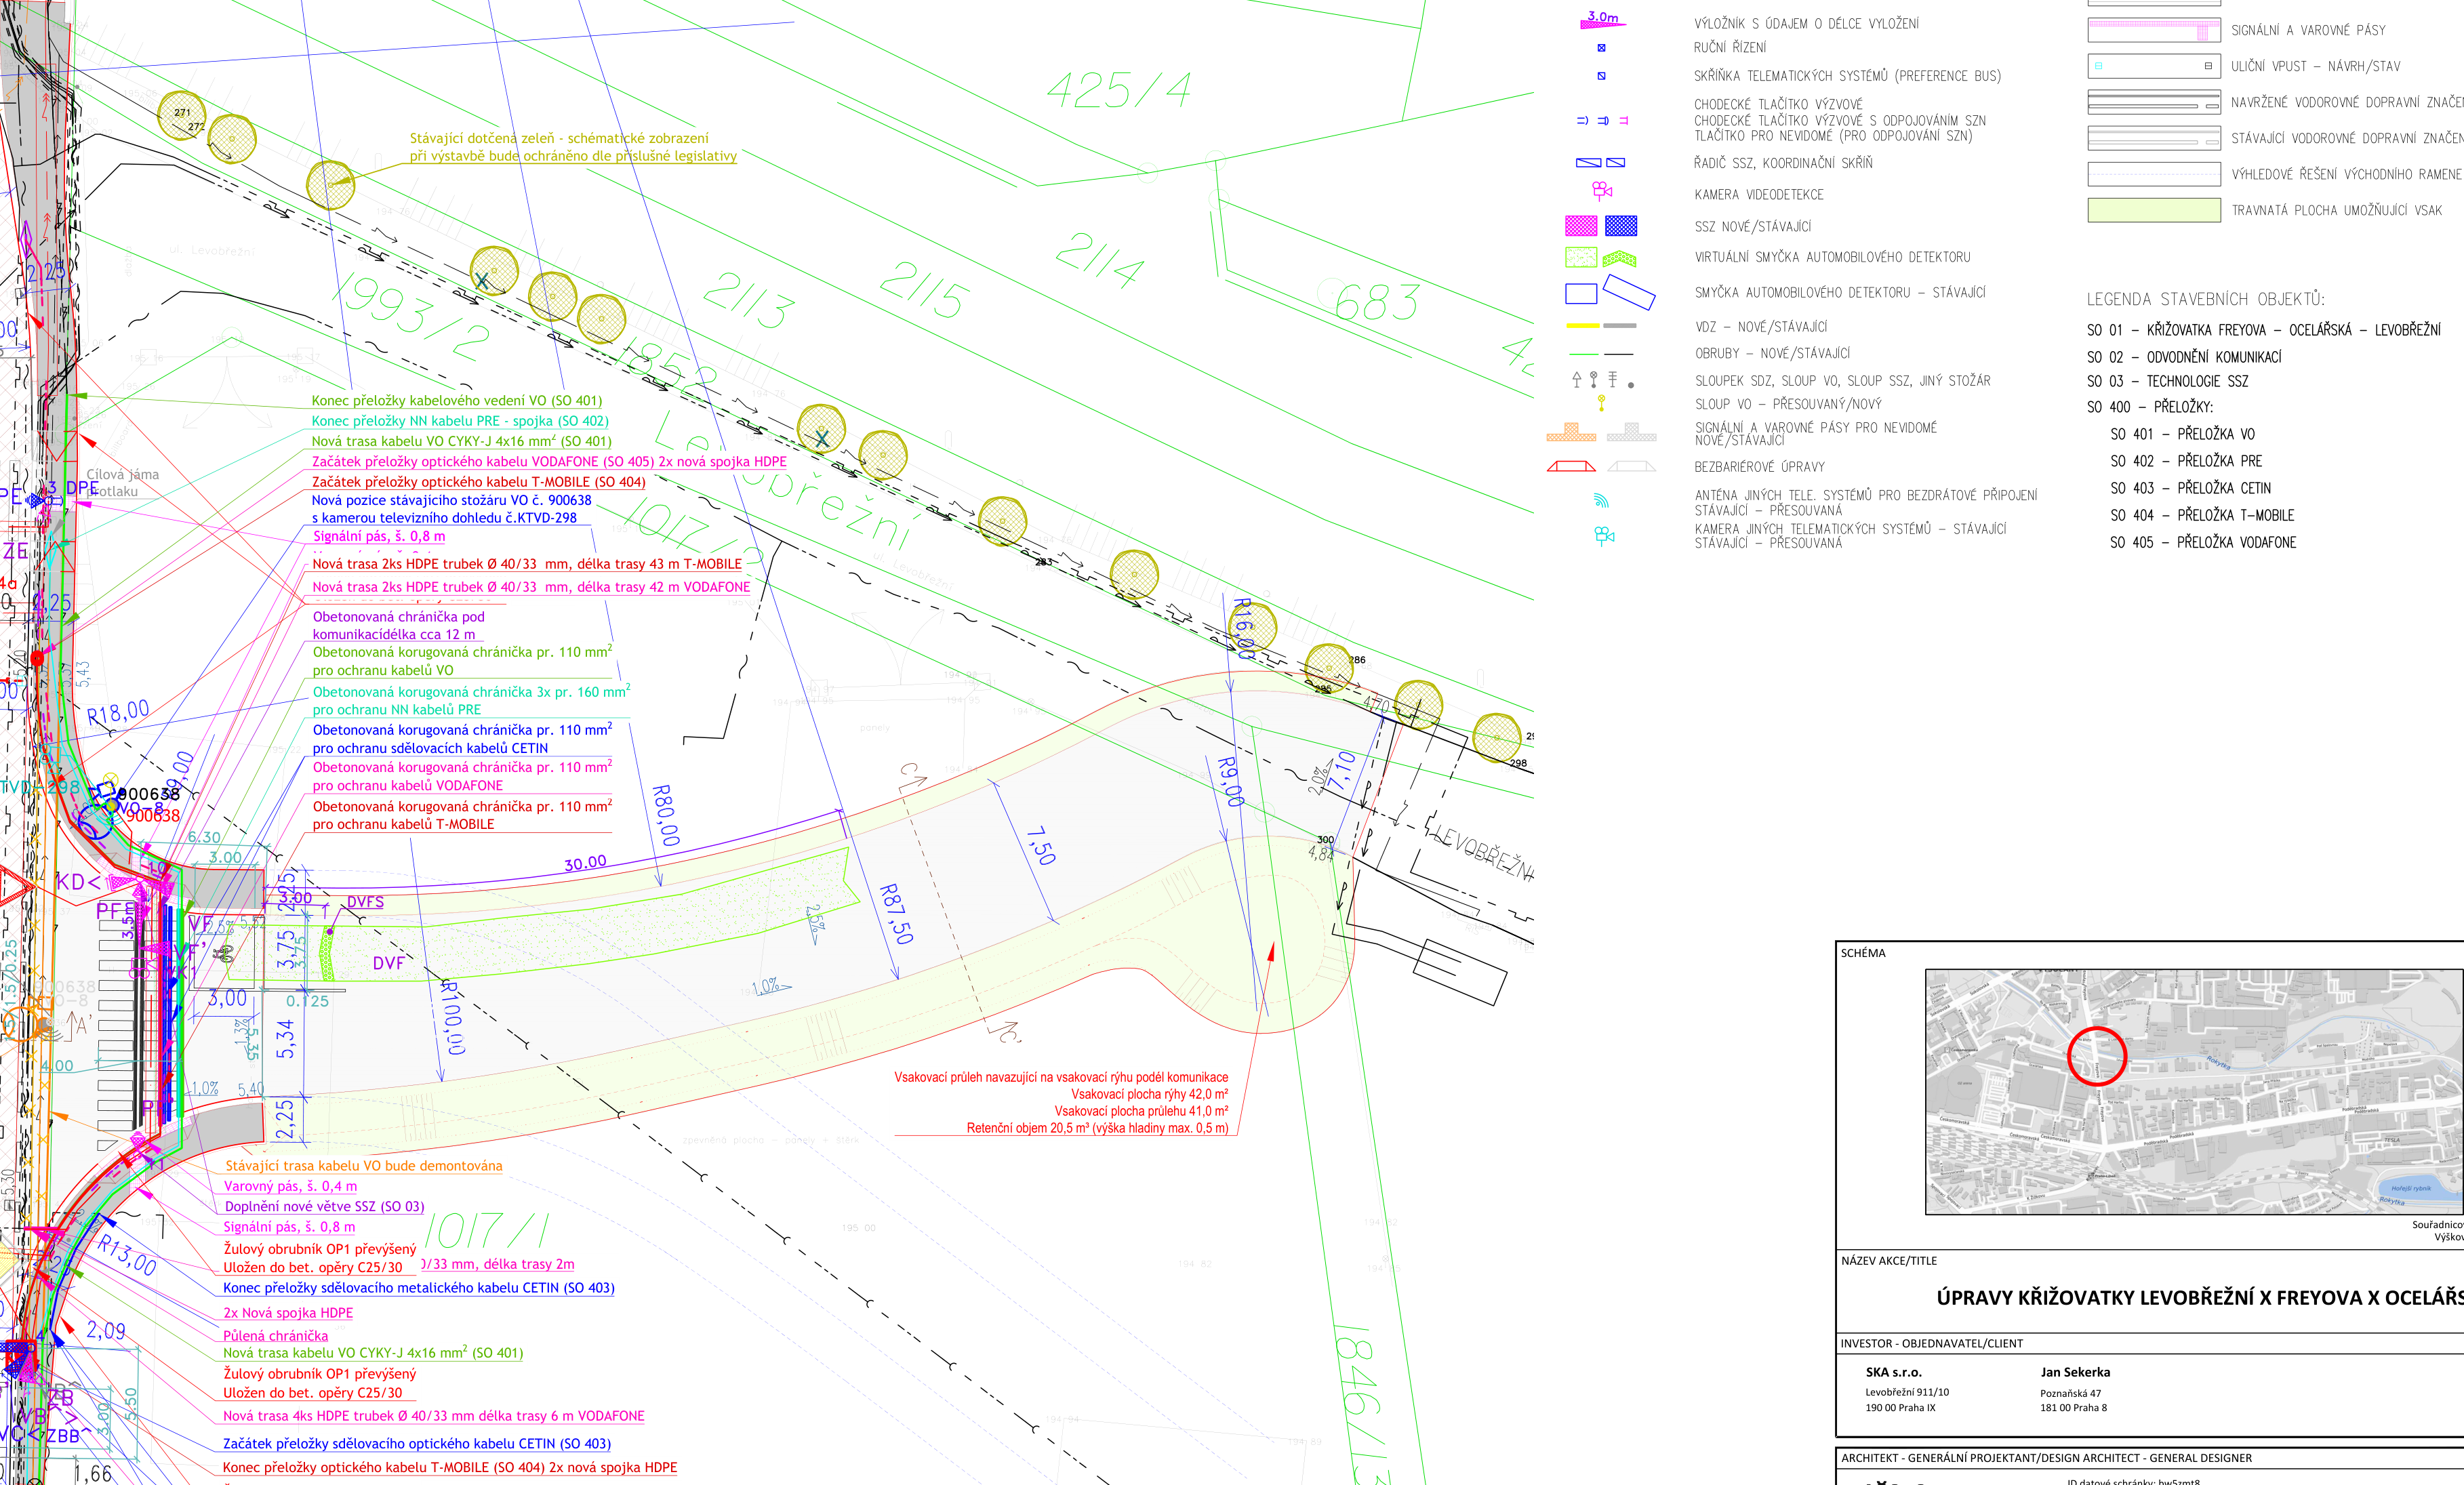Select the SO 03 – Technologie SSZ entry

point(2167,381)
